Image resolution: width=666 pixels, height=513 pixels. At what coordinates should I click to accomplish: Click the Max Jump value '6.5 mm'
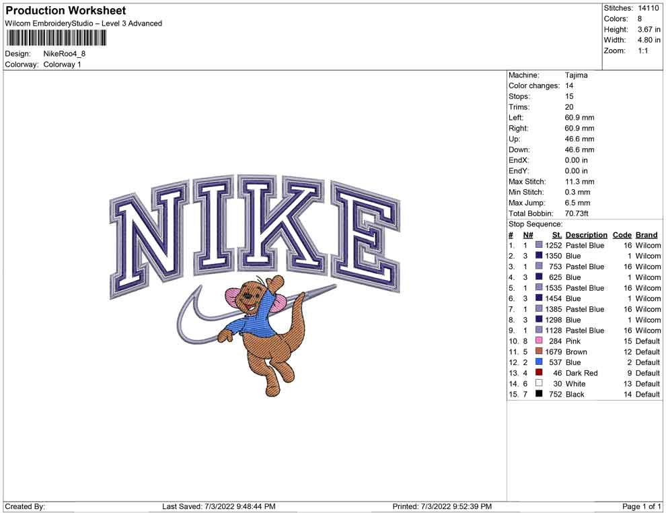(x=578, y=203)
